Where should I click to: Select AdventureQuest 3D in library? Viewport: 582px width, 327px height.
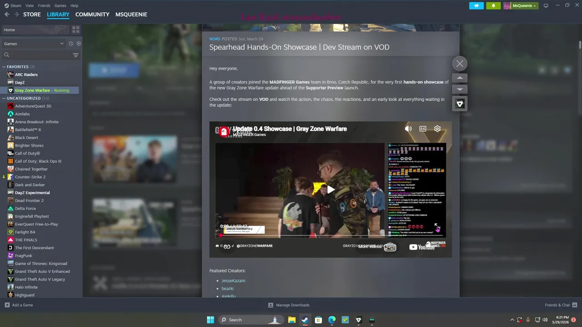[x=33, y=106]
